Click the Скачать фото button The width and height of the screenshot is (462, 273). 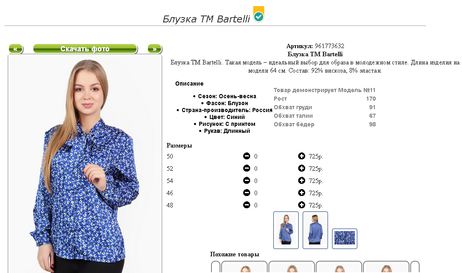click(85, 49)
